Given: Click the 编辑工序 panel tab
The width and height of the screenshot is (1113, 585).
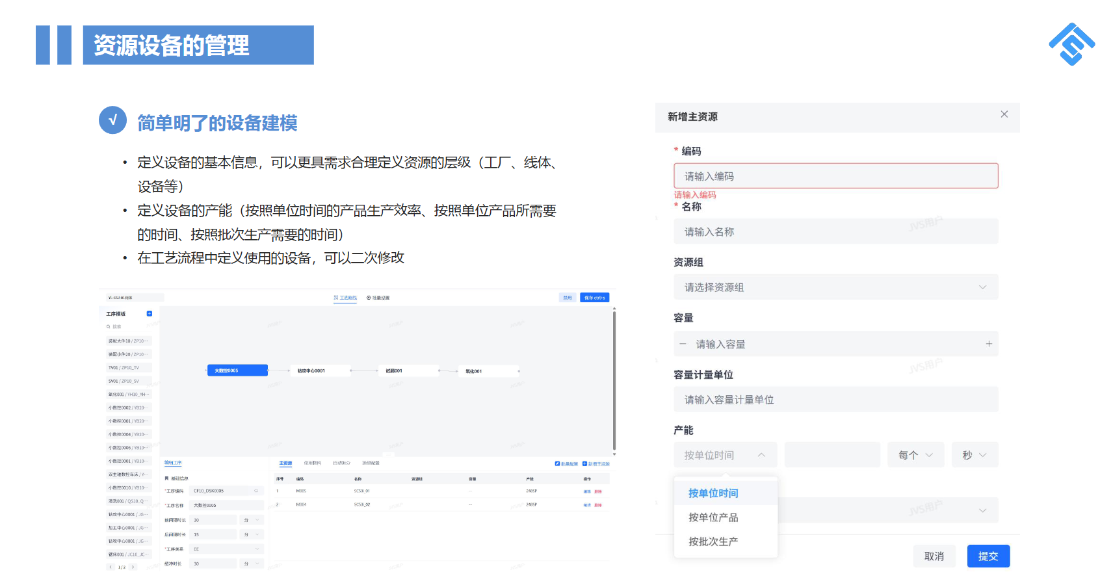Looking at the screenshot, I should 173,463.
